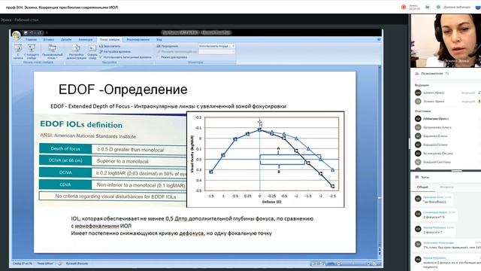Switch to Вопросы chat tab

click(446, 187)
